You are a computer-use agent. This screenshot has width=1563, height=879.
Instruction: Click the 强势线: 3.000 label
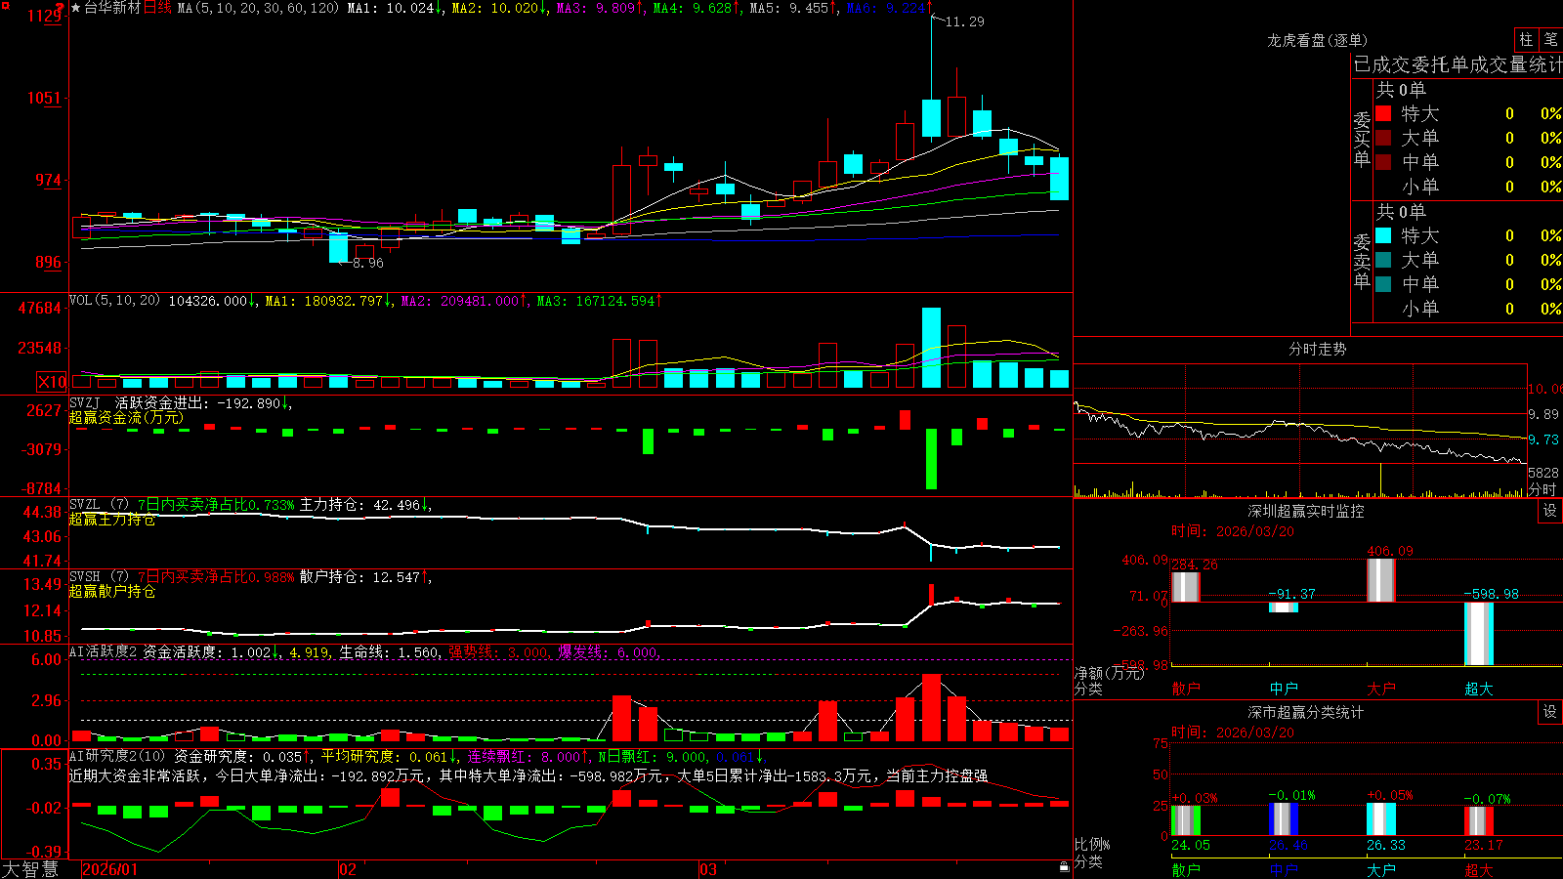(x=498, y=652)
